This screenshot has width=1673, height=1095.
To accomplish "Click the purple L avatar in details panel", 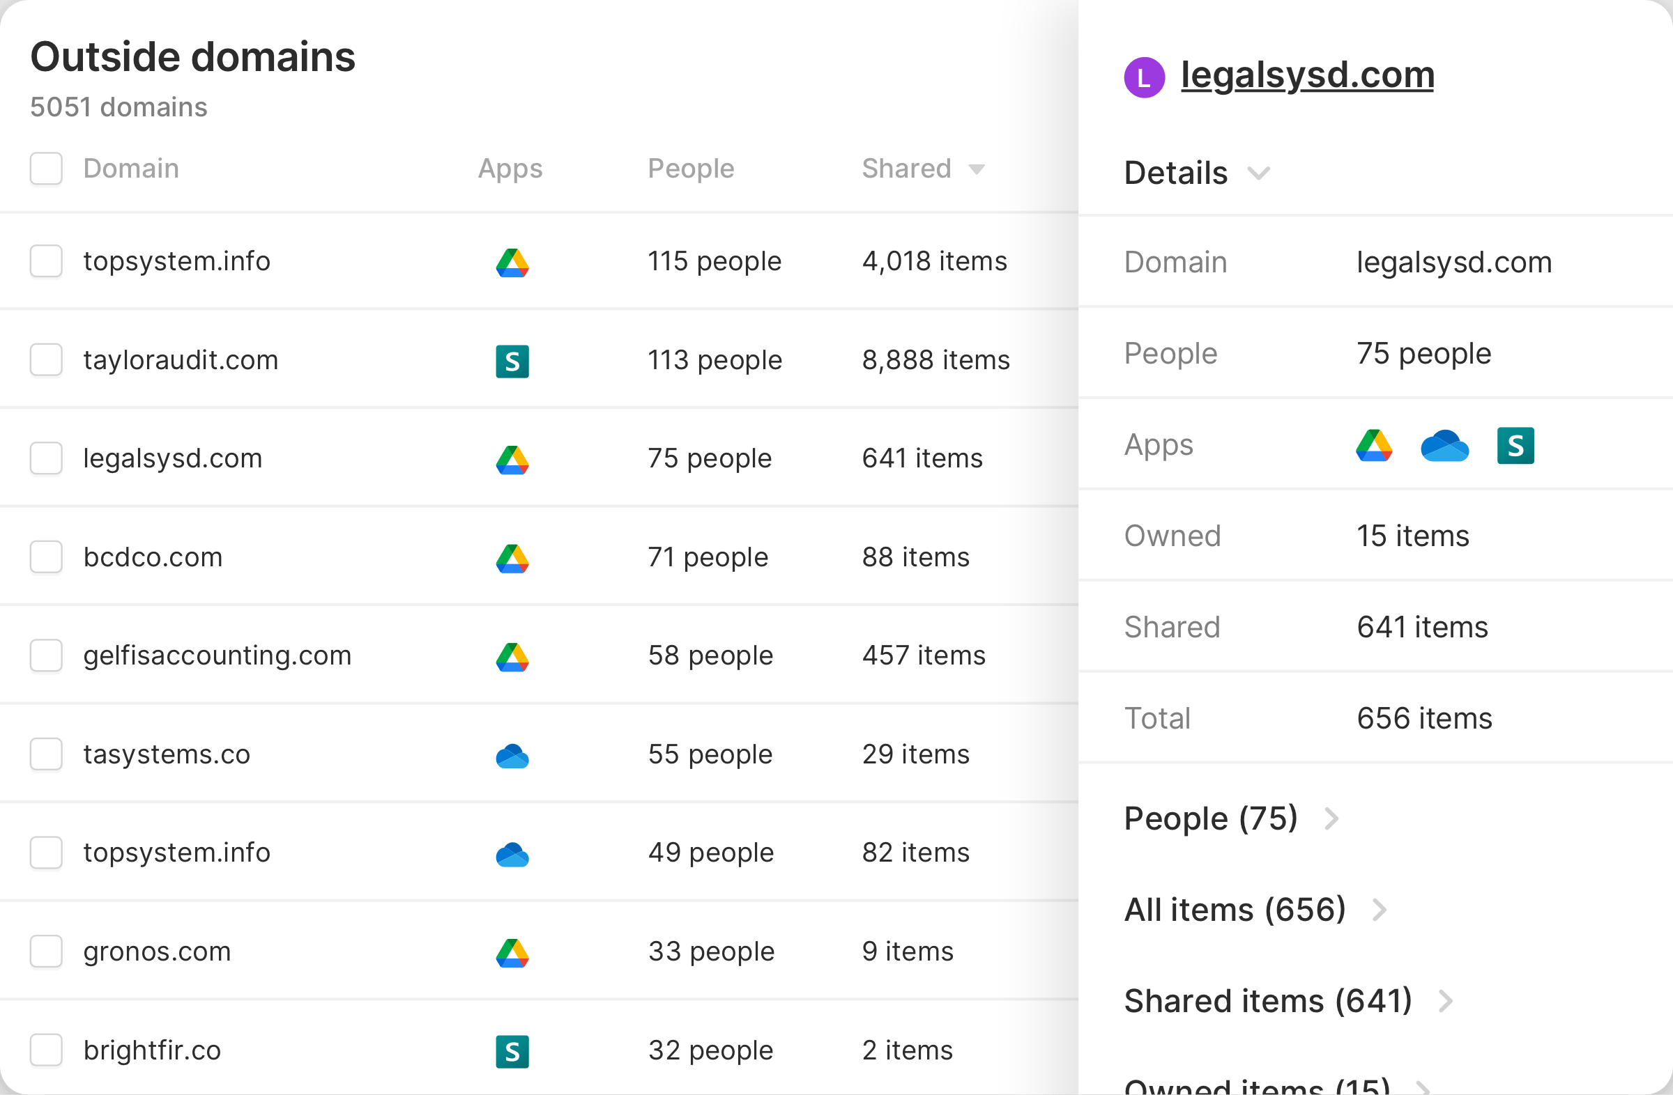I will coord(1145,75).
